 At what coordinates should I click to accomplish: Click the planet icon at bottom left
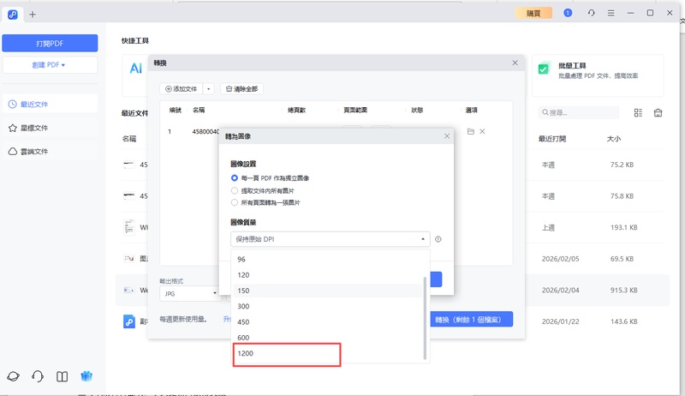coord(13,376)
